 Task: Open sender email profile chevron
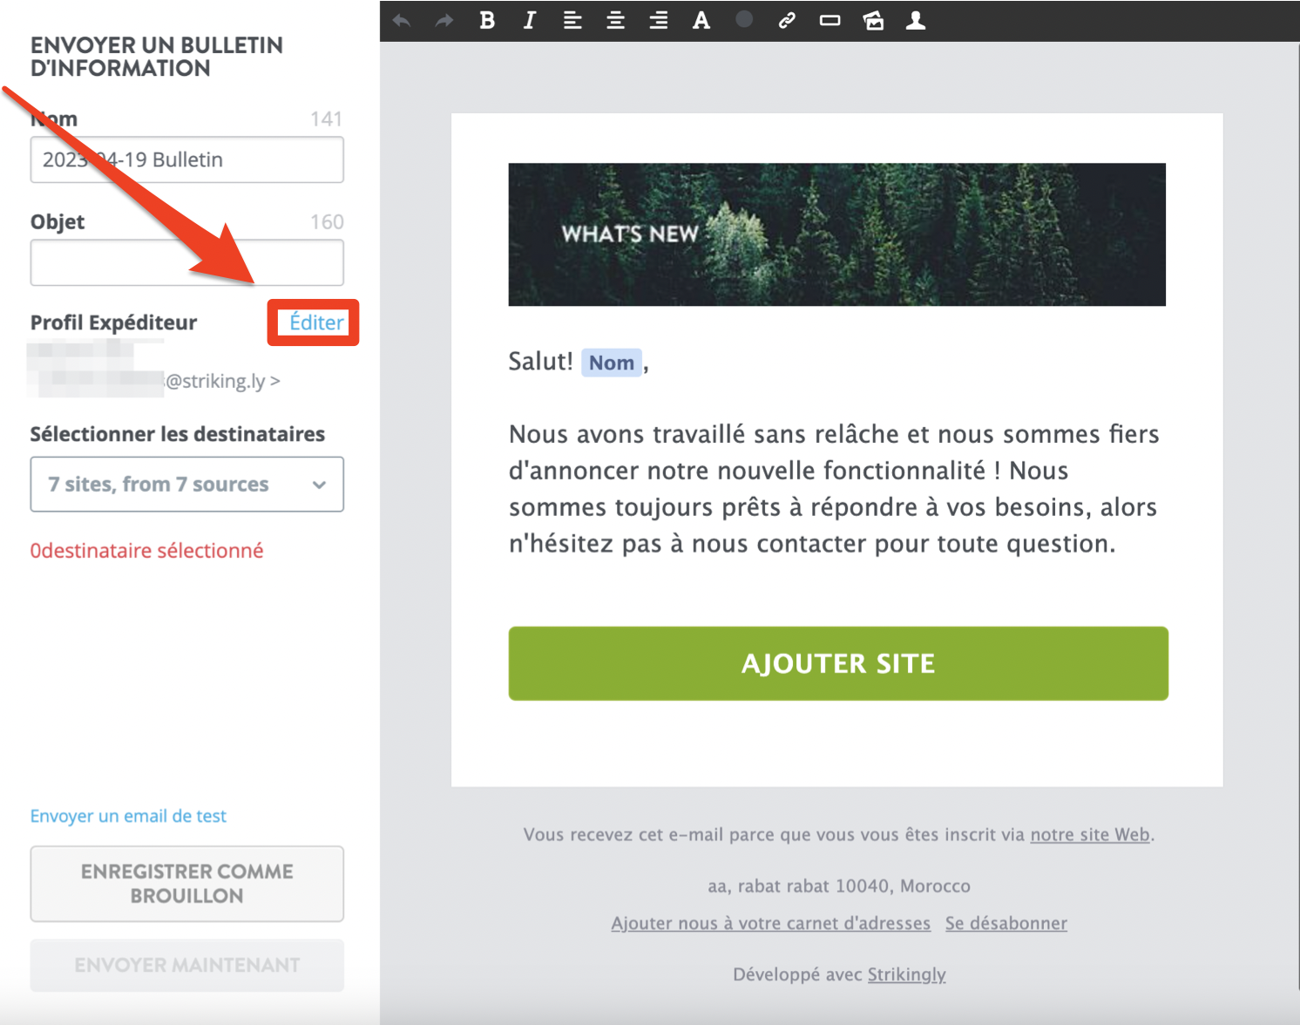coord(275,382)
